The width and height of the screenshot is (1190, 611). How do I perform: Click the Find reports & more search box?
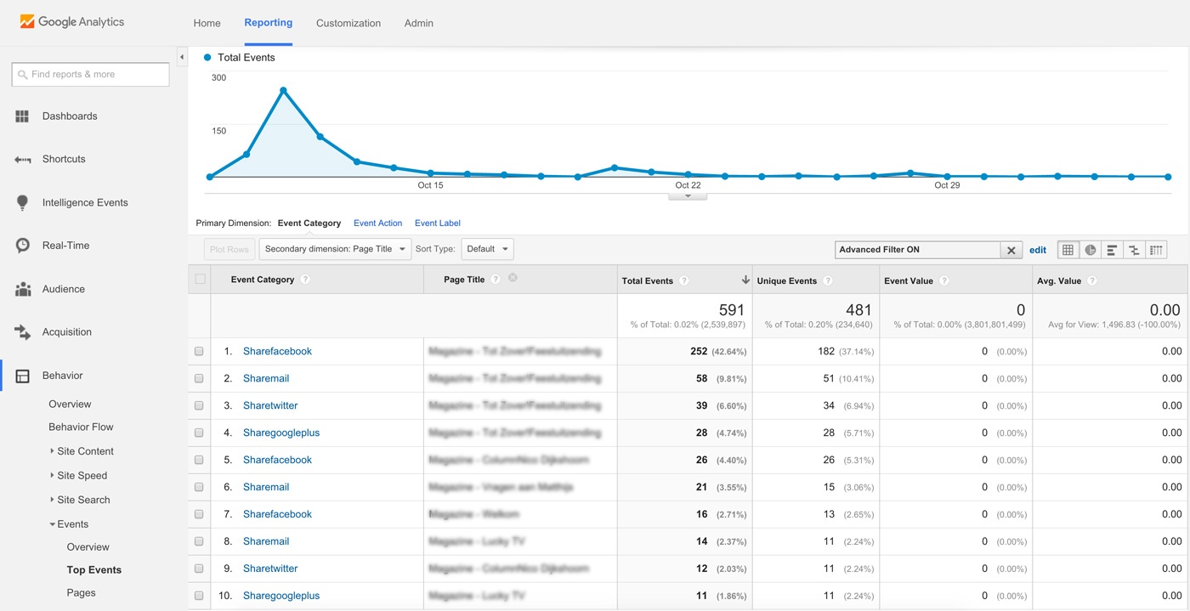(x=91, y=75)
